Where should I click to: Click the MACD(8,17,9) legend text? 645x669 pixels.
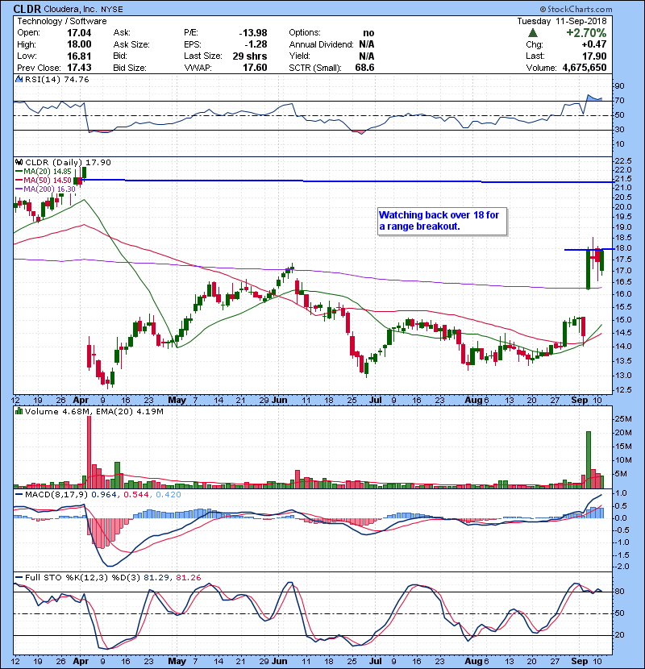tap(56, 495)
